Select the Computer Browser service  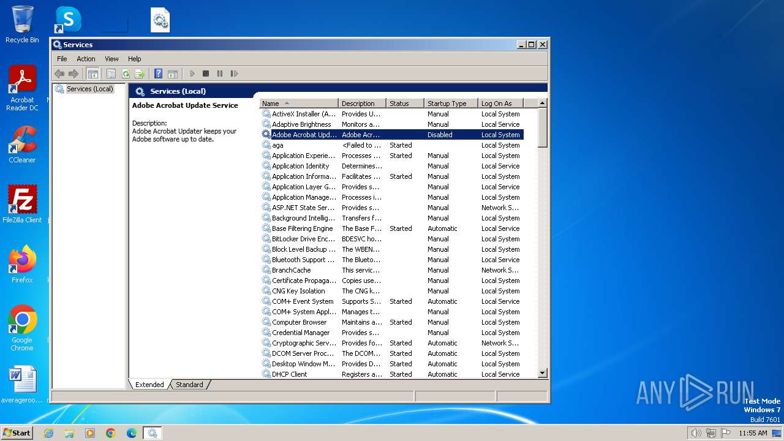point(391,322)
